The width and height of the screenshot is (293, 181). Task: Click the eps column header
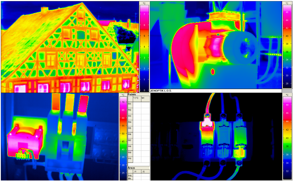(x=145, y=99)
